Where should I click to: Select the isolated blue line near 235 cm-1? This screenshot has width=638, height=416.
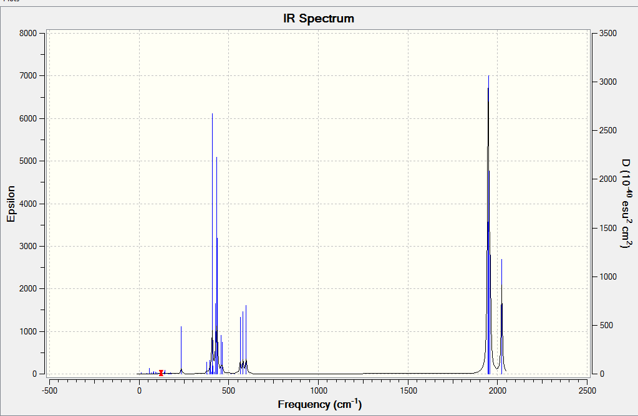coord(181,349)
